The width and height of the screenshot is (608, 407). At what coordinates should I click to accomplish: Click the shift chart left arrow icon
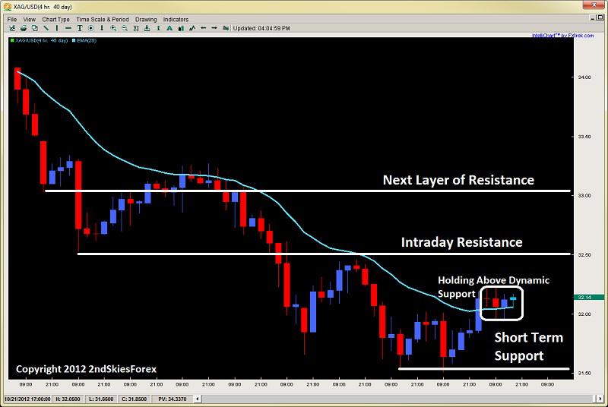pos(203,28)
